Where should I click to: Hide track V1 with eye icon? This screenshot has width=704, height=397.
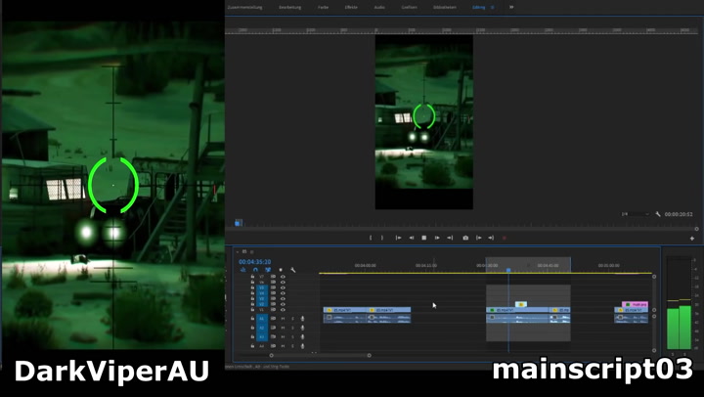coord(283,310)
